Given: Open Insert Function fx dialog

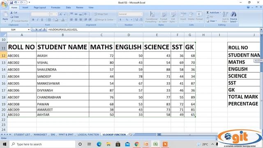Looking at the screenshot, I should (x=44, y=30).
